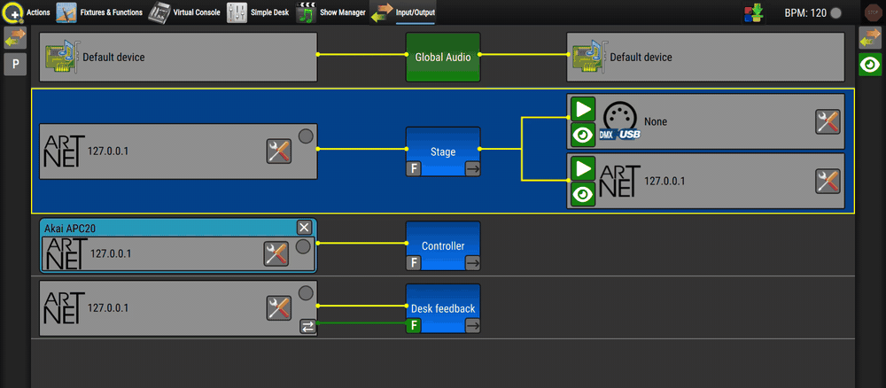Image resolution: width=886 pixels, height=388 pixels.
Task: Click the Desk feedback input ArtNet logo
Action: [64, 307]
